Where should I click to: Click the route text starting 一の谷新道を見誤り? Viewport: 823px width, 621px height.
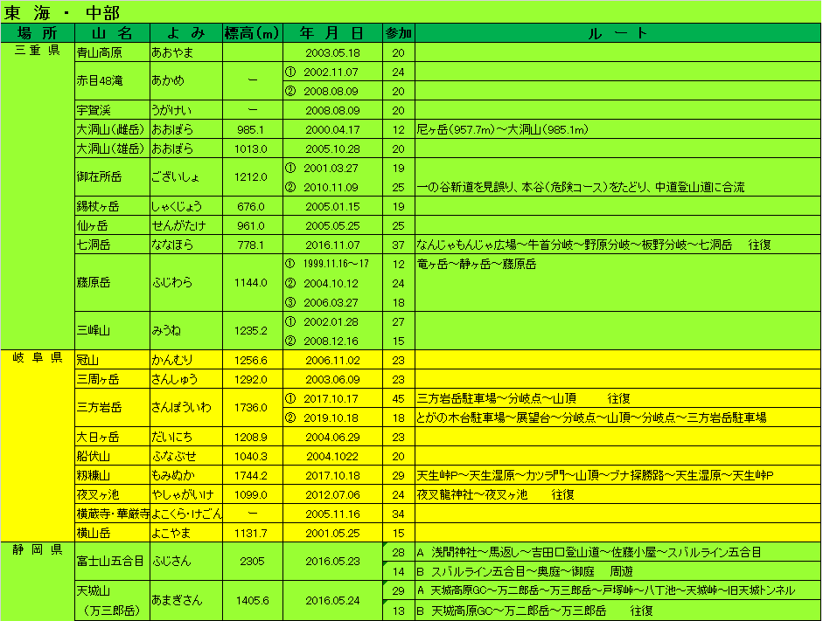click(x=581, y=187)
